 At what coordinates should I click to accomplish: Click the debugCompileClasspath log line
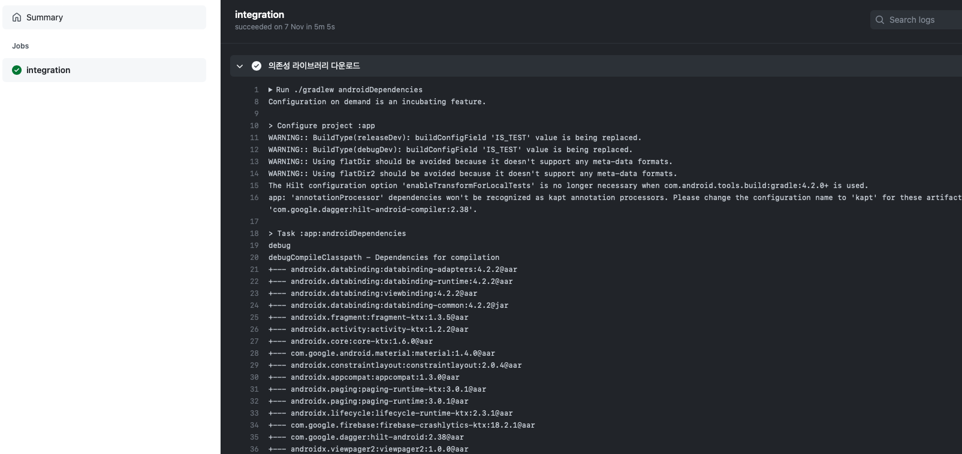(384, 258)
